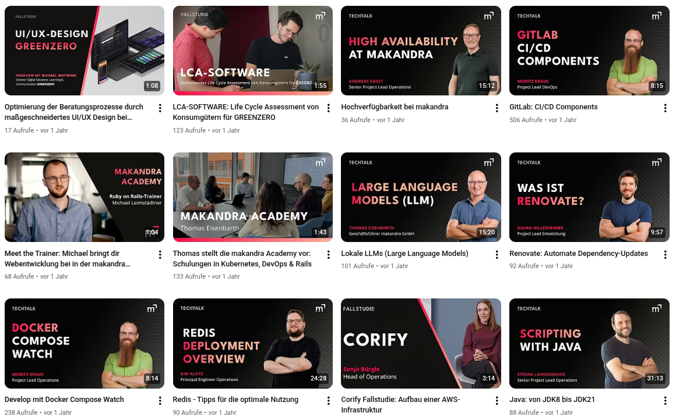
Task: Open three-dot menu for Corify Fallstudie video
Action: tap(497, 401)
